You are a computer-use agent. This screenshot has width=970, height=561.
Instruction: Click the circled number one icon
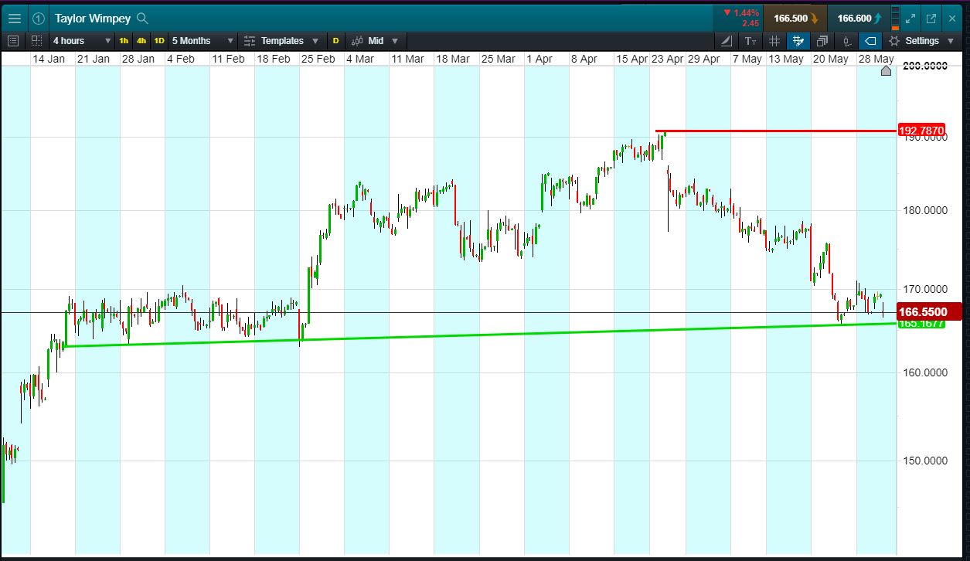(39, 19)
